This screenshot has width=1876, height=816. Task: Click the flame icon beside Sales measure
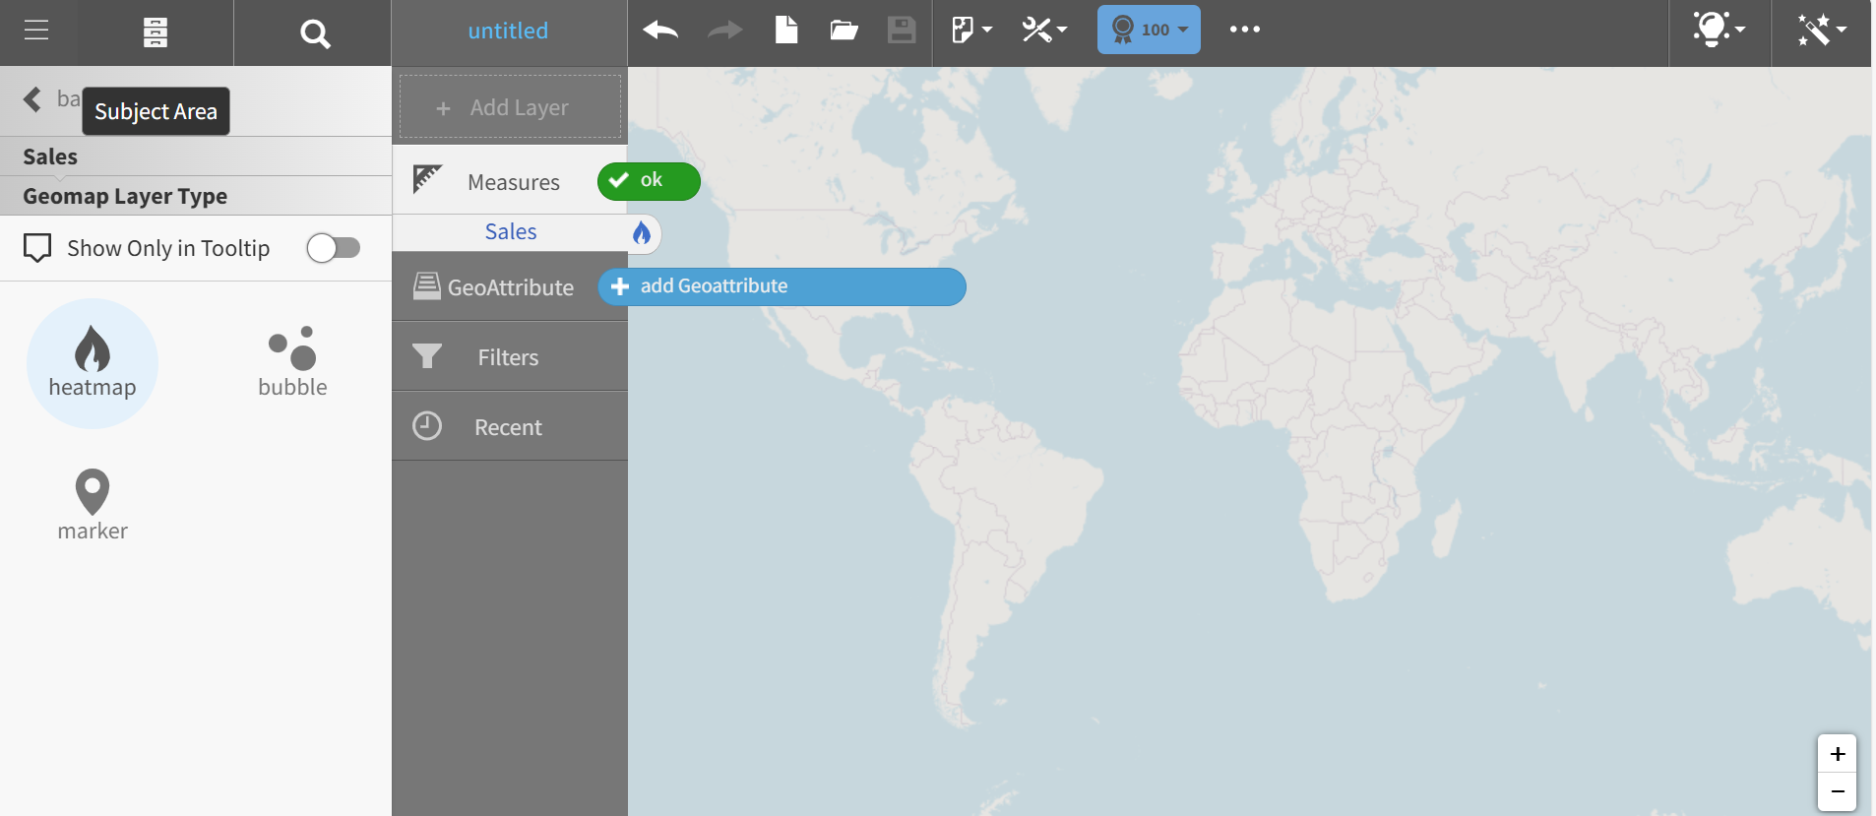[x=642, y=233]
